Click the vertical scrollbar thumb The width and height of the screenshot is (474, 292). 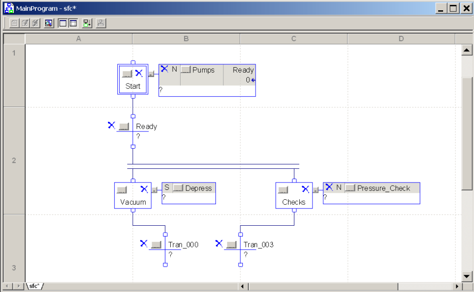[467, 134]
